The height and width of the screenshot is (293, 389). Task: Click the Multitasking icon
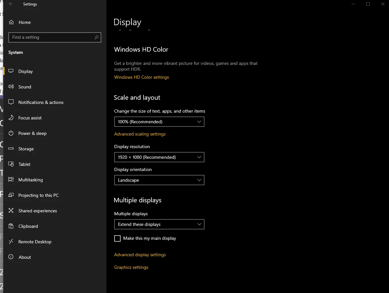tap(11, 180)
